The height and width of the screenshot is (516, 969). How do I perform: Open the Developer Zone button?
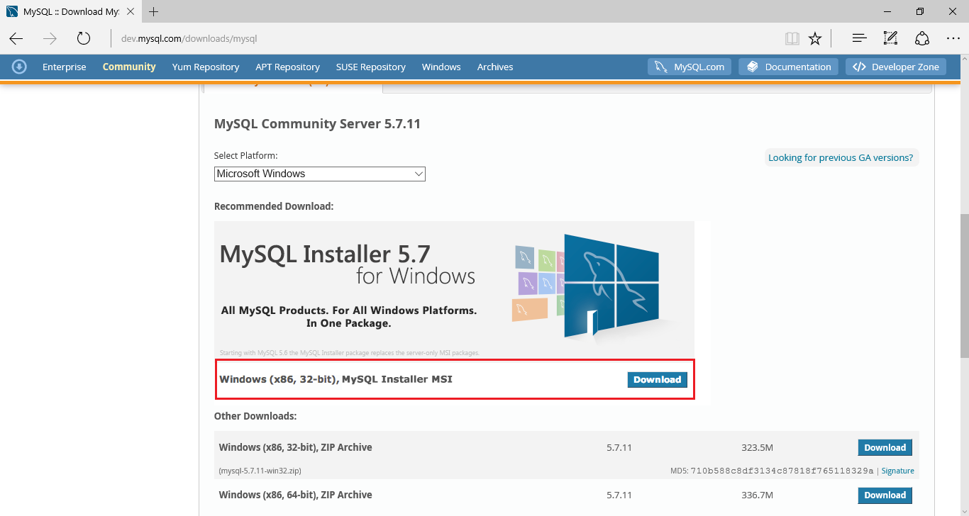895,67
